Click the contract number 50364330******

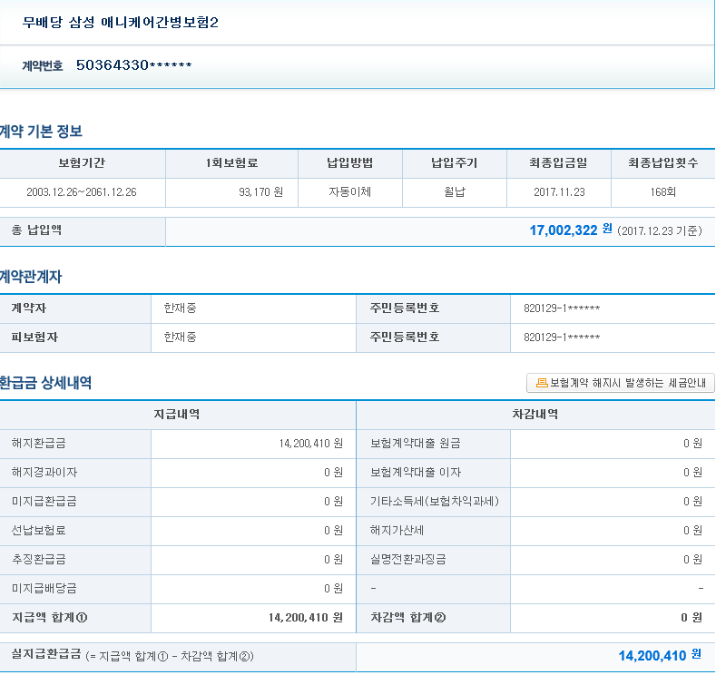point(133,65)
